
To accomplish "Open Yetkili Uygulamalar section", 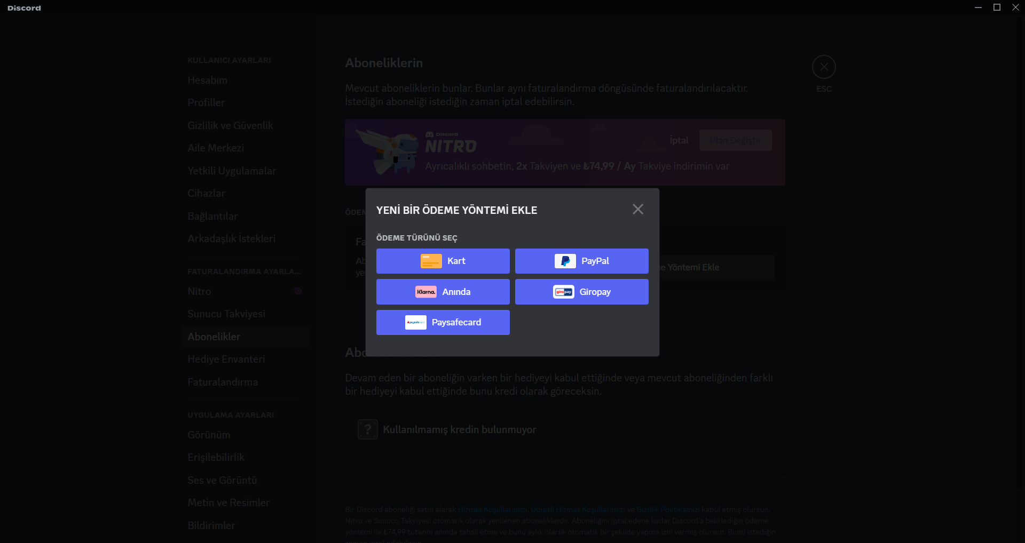I will pos(245,171).
